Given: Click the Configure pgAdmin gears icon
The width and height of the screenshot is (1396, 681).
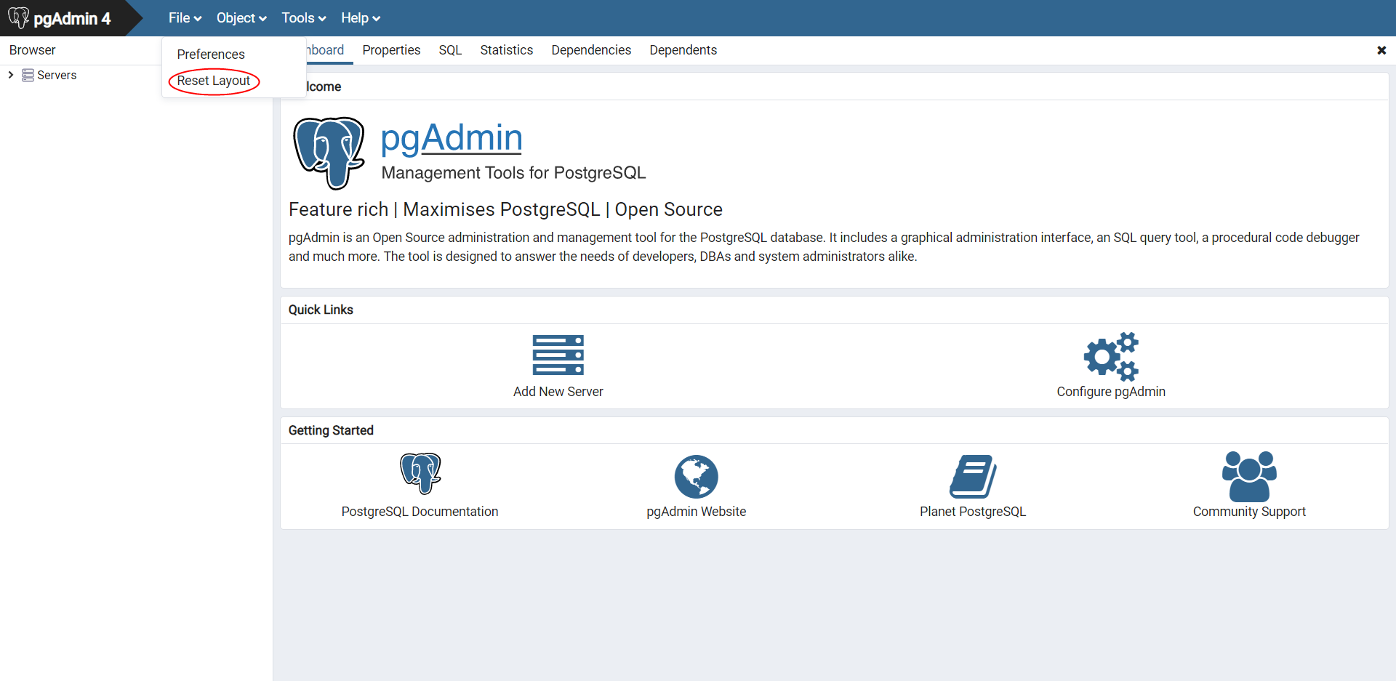Looking at the screenshot, I should point(1111,356).
